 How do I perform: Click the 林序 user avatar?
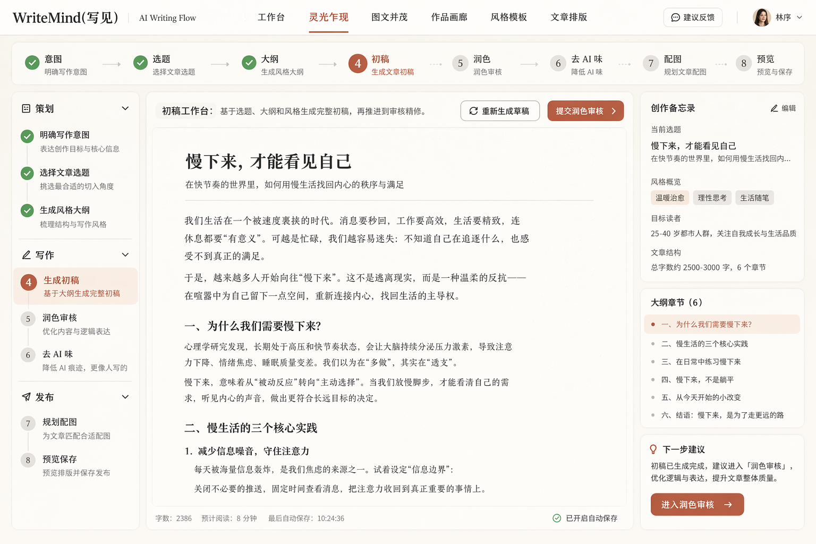click(762, 18)
